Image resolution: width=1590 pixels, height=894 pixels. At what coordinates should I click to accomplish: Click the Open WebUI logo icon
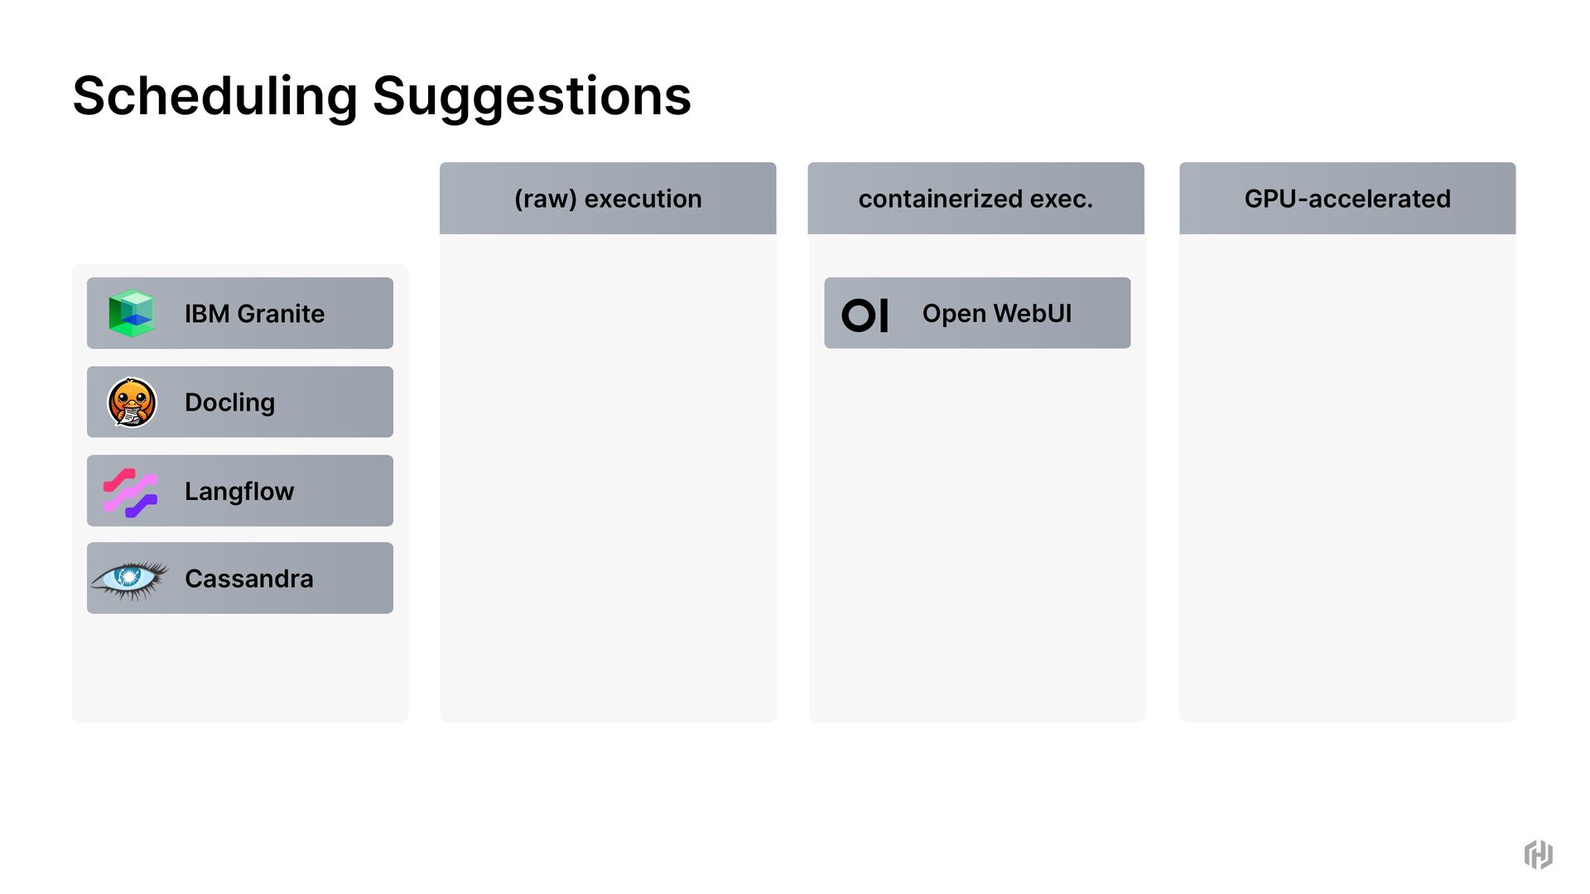pyautogui.click(x=865, y=315)
